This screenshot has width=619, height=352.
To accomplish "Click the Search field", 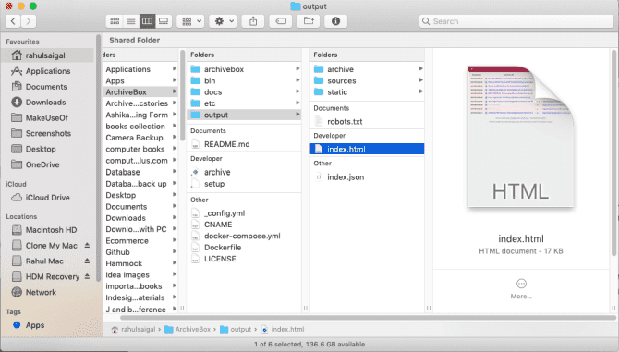I will click(x=516, y=21).
